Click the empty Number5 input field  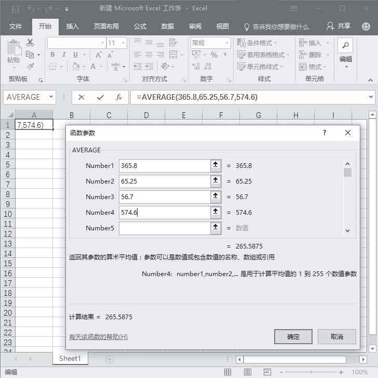pyautogui.click(x=164, y=228)
